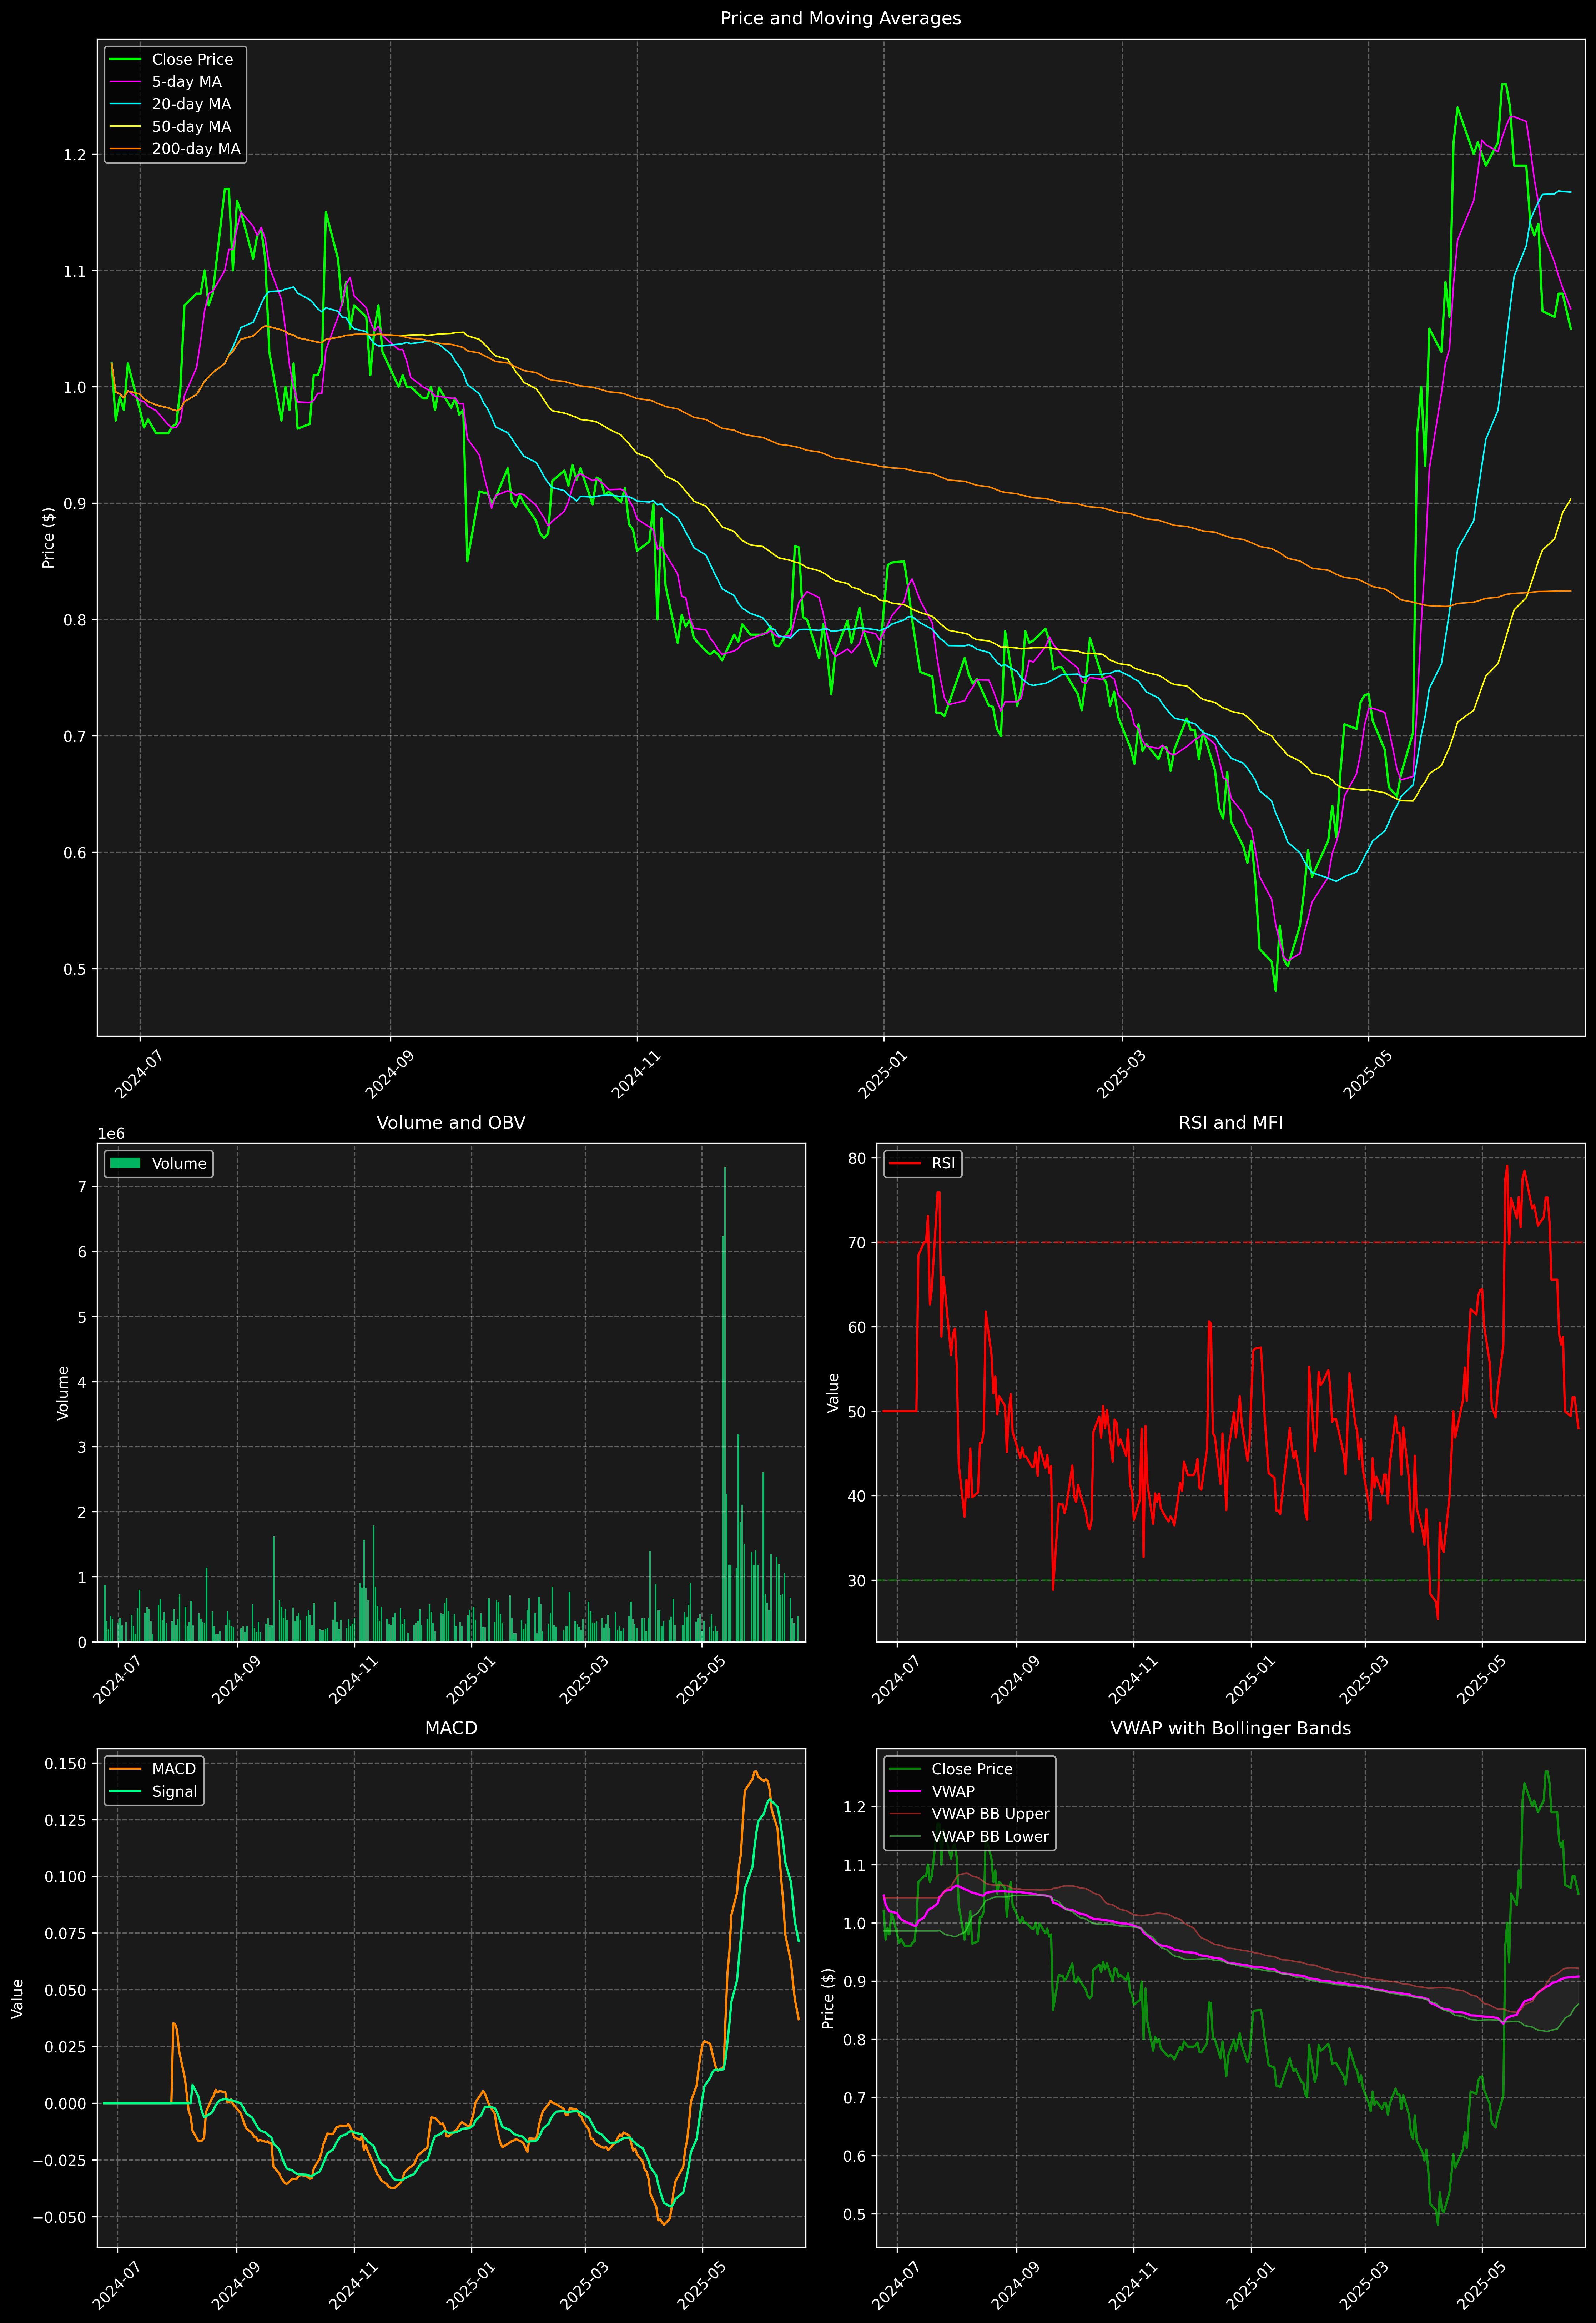
Task: Click the 'VWAP BB Upper' legend entry
Action: tap(969, 1814)
